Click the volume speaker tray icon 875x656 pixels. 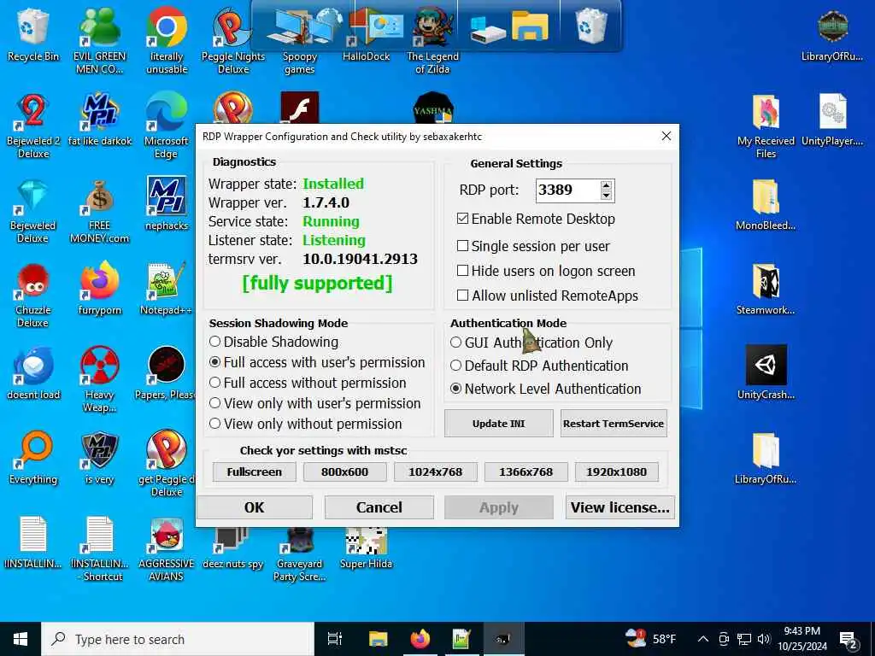(764, 639)
